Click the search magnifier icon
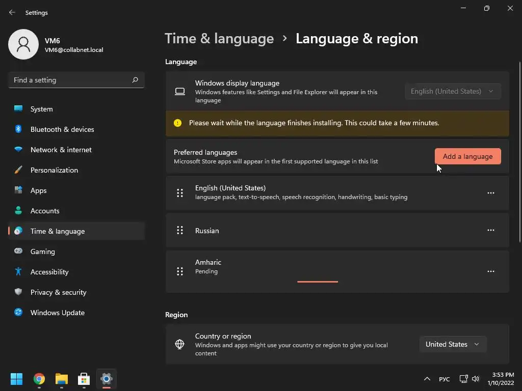522x391 pixels. 135,80
